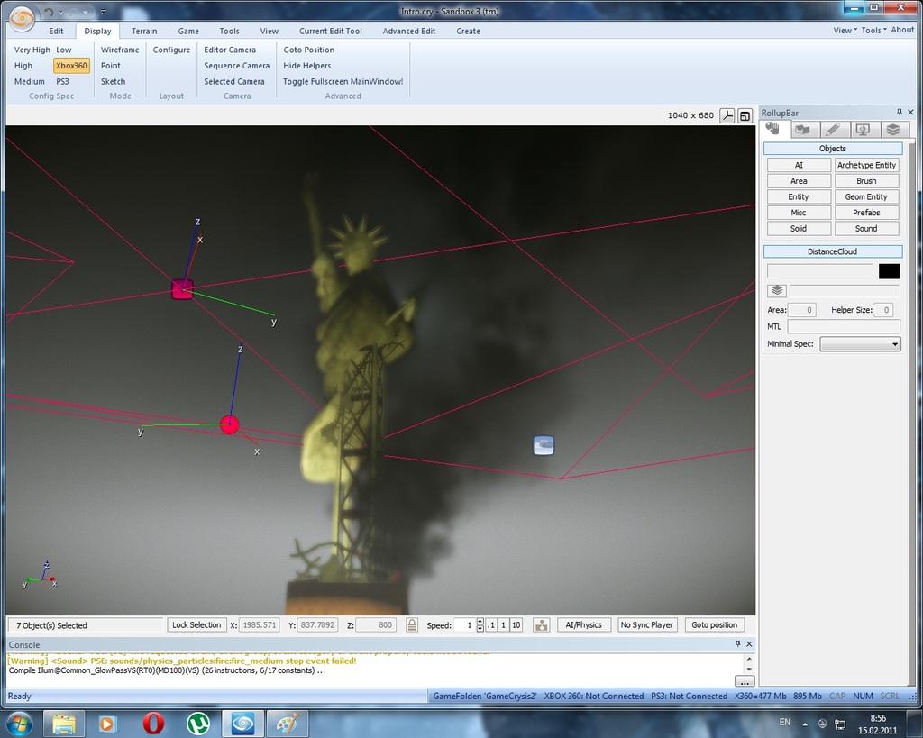The image size is (923, 738).
Task: Toggle the No Sync Player option
Action: pos(647,625)
